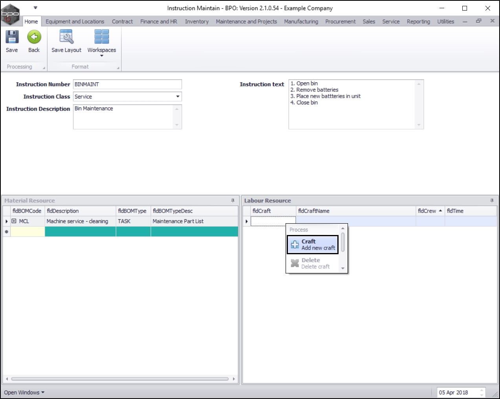The width and height of the screenshot is (500, 399).
Task: Open the Procurement tab
Action: click(x=341, y=22)
